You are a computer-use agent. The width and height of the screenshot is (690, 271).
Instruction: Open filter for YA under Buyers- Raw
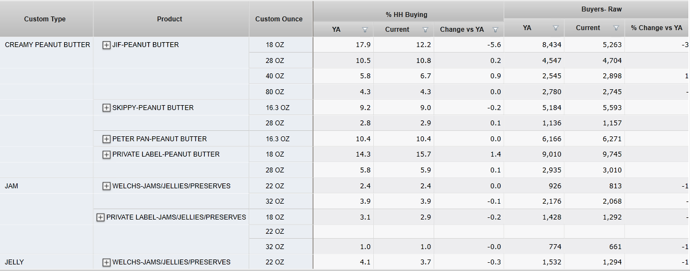[x=556, y=28]
